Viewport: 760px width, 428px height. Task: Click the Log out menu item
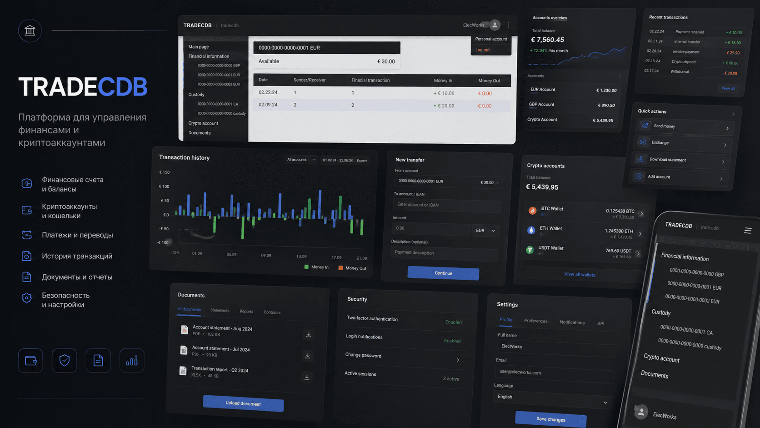pyautogui.click(x=482, y=50)
